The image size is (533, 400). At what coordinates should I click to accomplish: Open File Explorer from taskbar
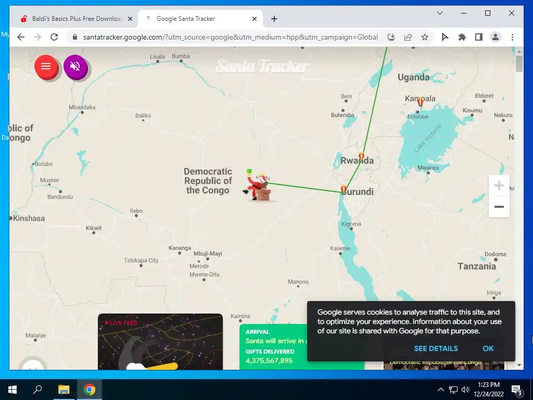tap(64, 390)
